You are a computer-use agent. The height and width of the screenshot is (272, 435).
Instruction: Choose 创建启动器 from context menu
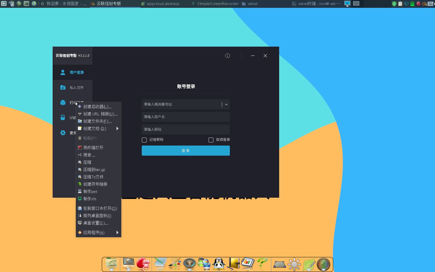(98, 107)
